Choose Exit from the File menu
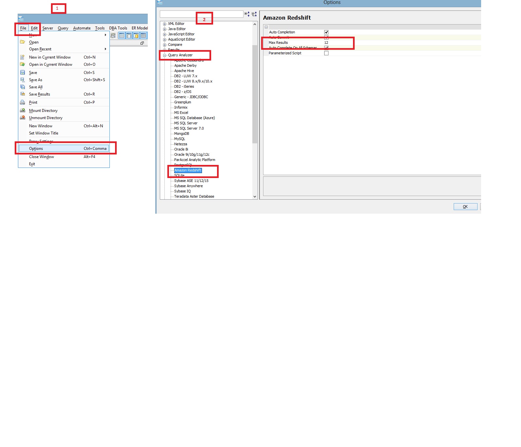The image size is (521, 447). (x=64, y=164)
